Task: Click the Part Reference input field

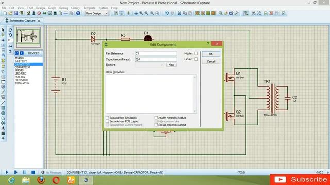Action: [x=156, y=53]
